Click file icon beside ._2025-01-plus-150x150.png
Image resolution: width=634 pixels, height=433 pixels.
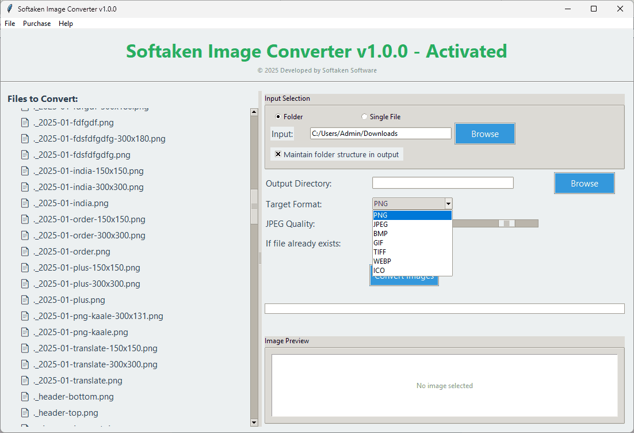[x=25, y=268]
